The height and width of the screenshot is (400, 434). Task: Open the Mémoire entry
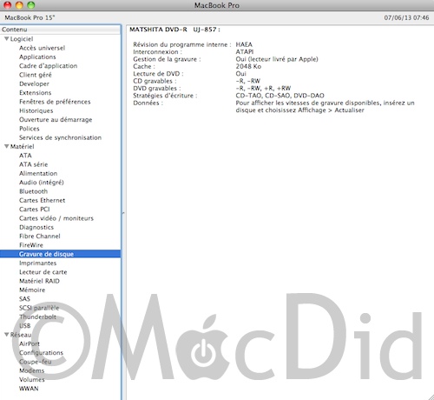tap(32, 290)
